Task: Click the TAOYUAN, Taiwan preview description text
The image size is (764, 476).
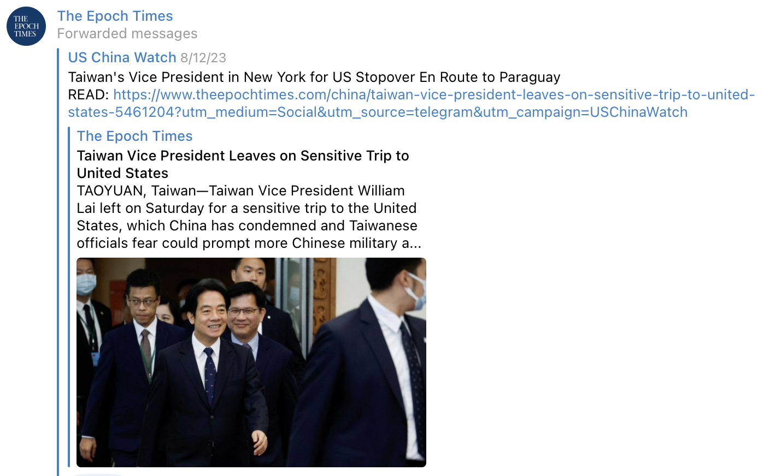Action: pyautogui.click(x=249, y=217)
